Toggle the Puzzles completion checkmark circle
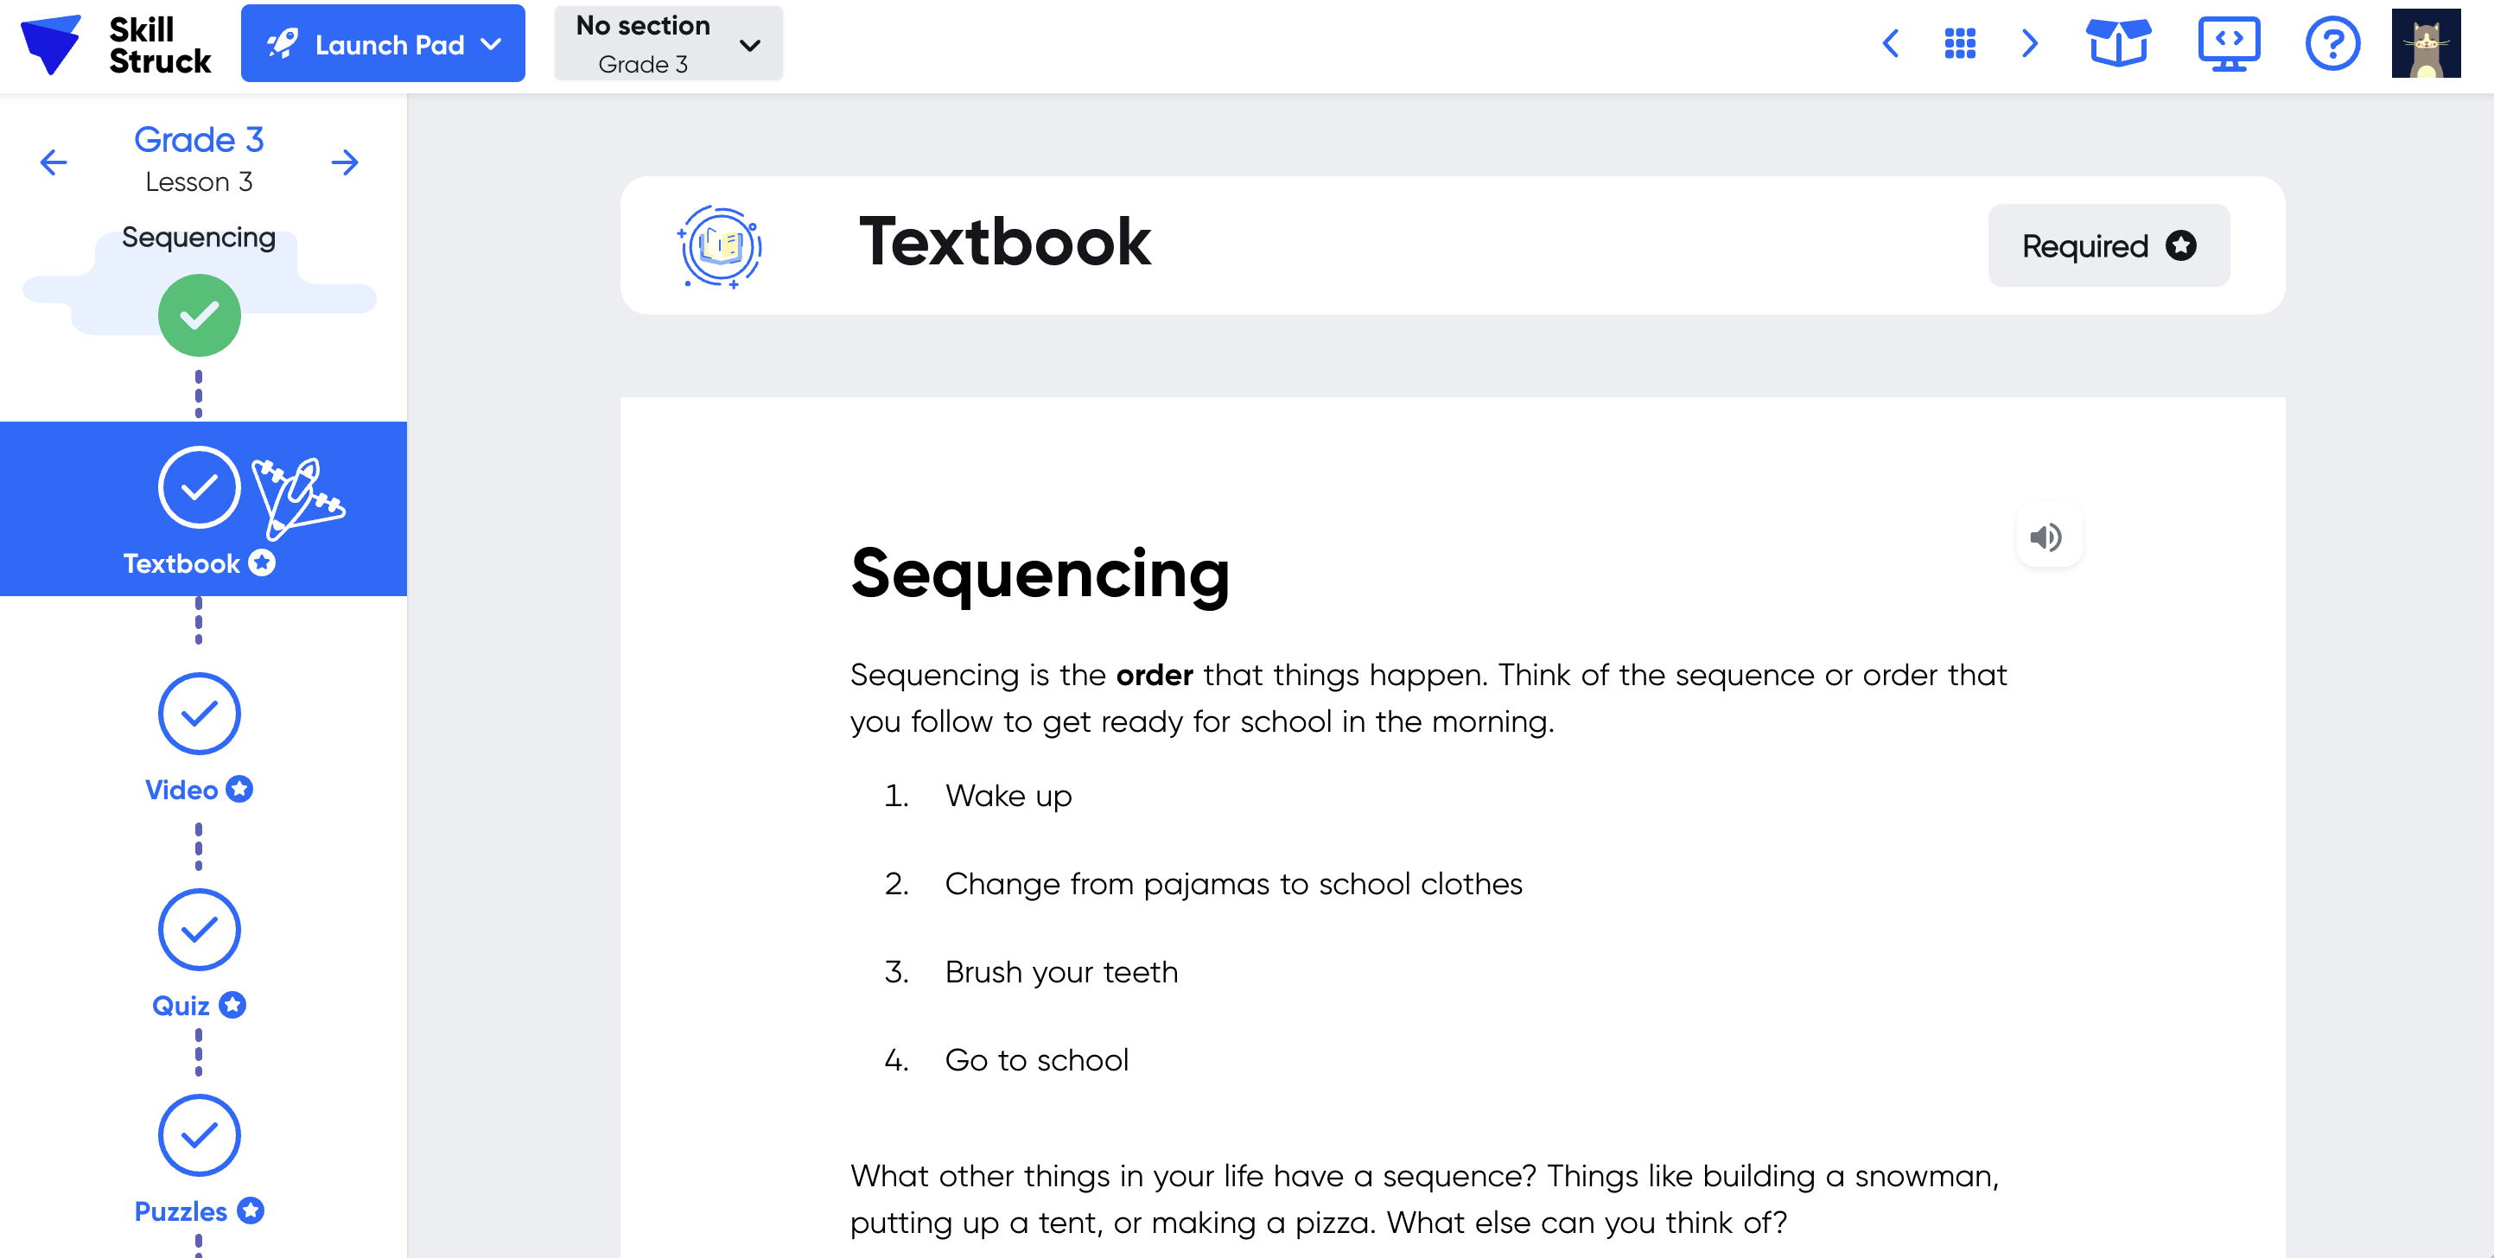2494x1258 pixels. [x=199, y=1135]
